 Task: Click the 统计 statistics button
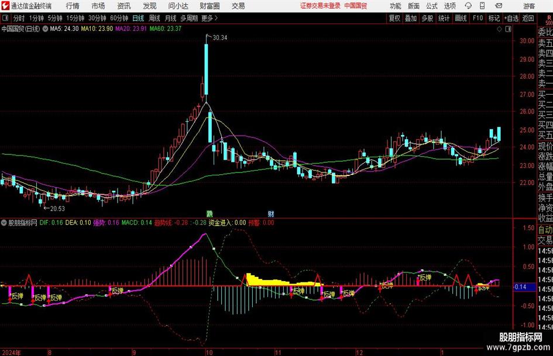tap(444, 18)
